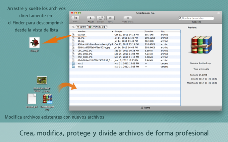This screenshot has width=228, height=142.
Task: Minimize SmartZipper Pro with yellow button
Action: coord(76,13)
